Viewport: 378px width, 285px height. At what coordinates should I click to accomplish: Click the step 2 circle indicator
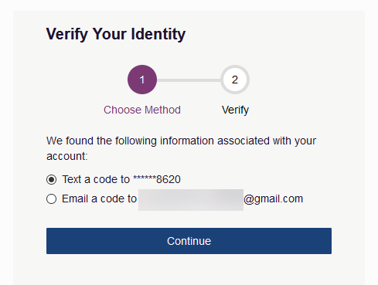pyautogui.click(x=235, y=80)
